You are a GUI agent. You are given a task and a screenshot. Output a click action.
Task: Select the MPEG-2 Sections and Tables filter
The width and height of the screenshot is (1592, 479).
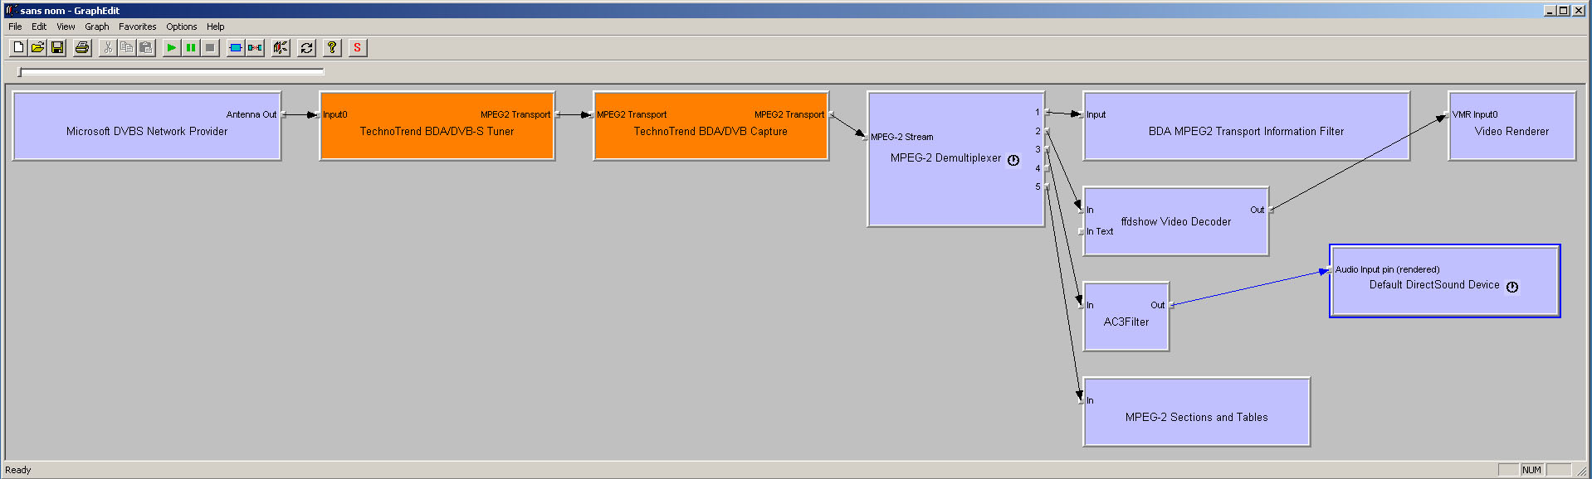(x=1196, y=412)
